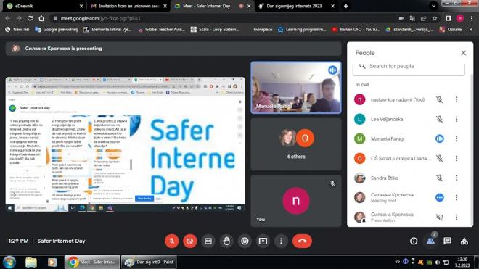The width and height of the screenshot is (479, 269).
Task: Switch to the eDnevnik browser tab
Action: coord(44,6)
